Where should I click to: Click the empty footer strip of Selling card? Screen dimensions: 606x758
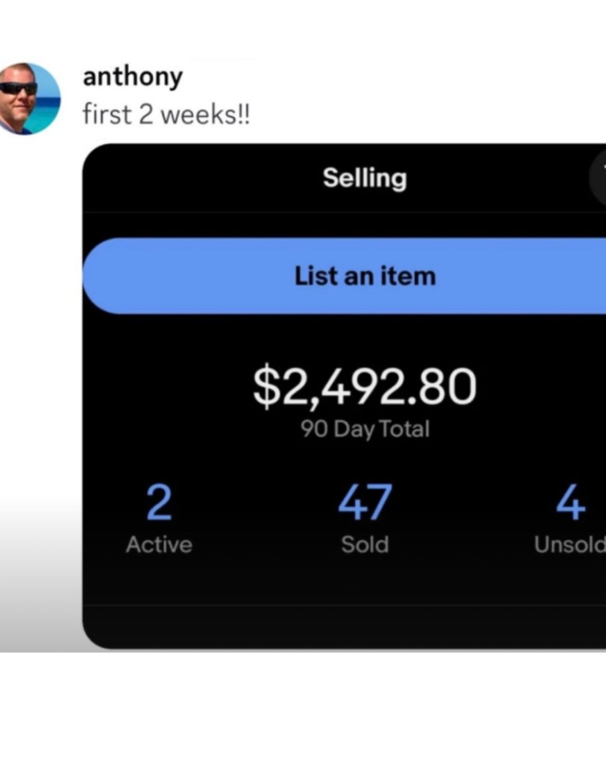[x=343, y=627]
